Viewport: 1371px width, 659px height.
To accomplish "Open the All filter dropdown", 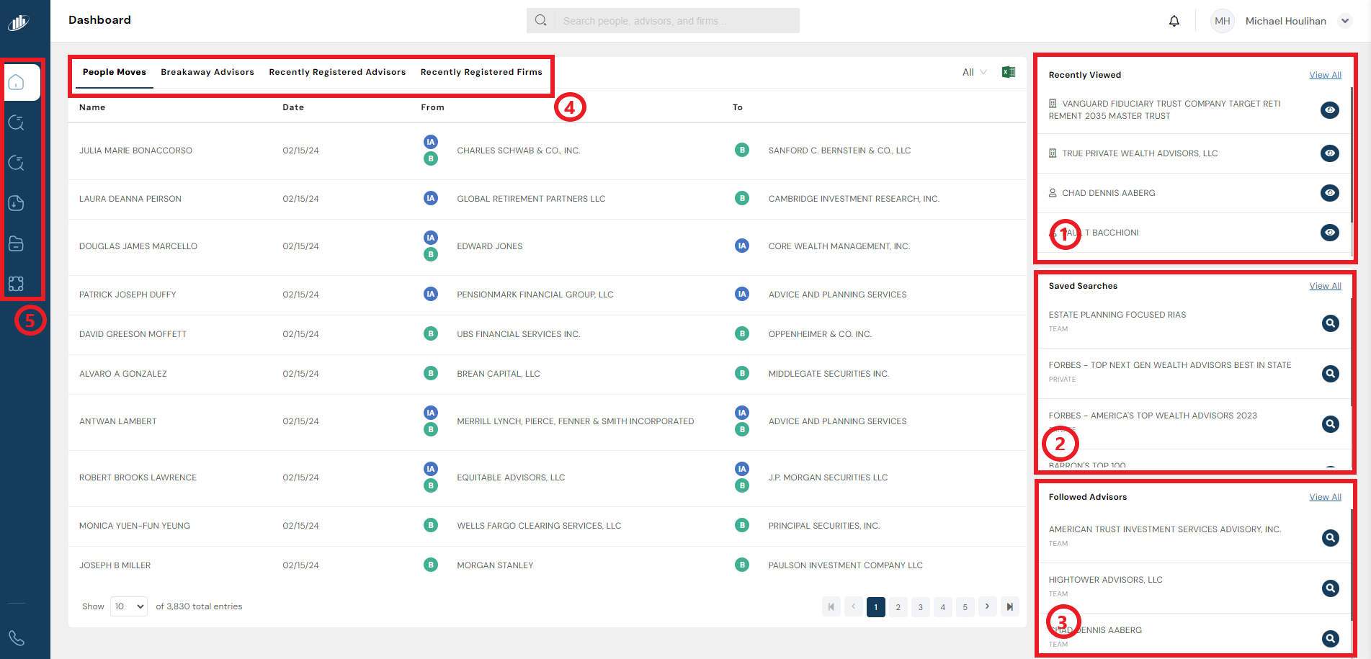I will click(x=974, y=72).
